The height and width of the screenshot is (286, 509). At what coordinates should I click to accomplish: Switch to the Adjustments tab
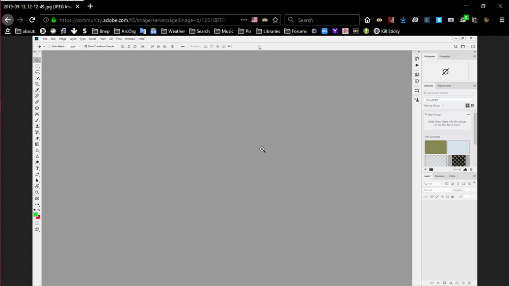click(x=444, y=86)
